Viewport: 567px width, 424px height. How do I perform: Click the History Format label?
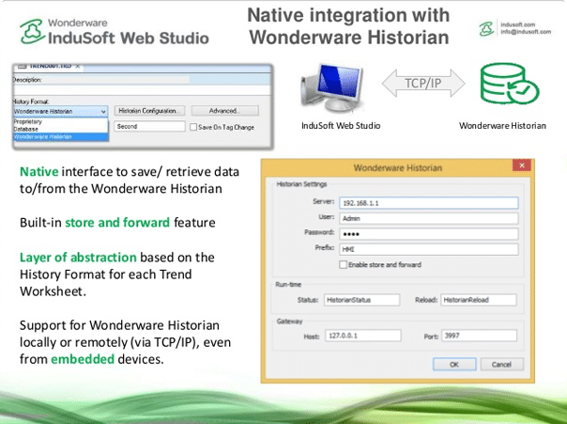(31, 102)
